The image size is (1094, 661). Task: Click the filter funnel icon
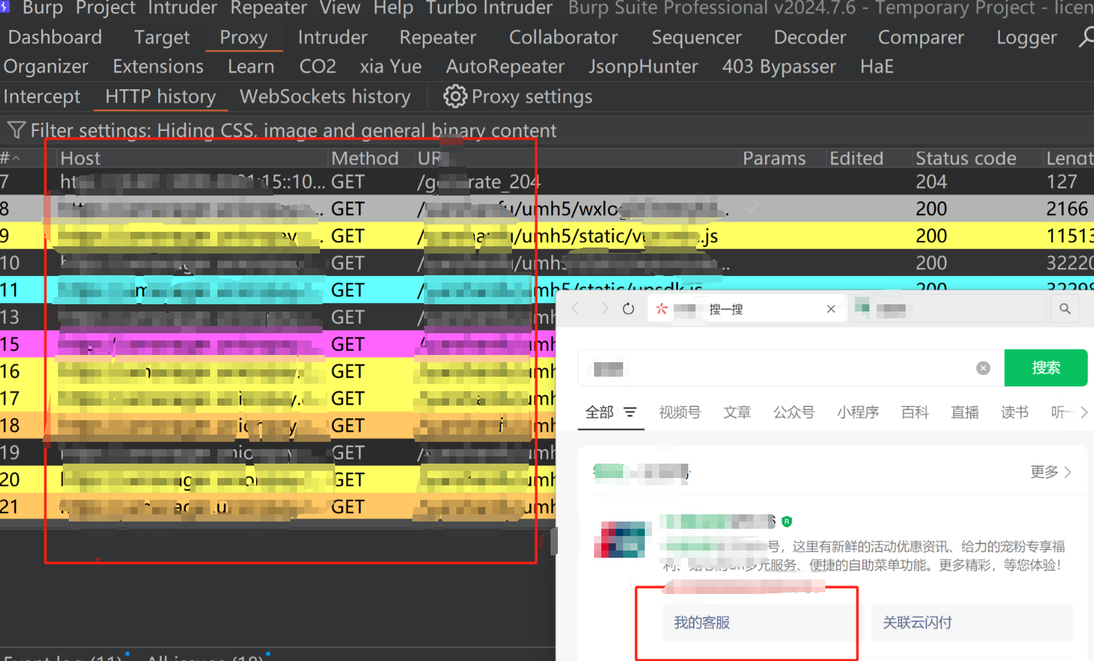coord(16,130)
